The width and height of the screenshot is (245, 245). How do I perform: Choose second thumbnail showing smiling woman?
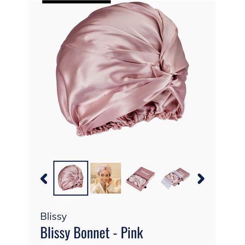pos(106,178)
